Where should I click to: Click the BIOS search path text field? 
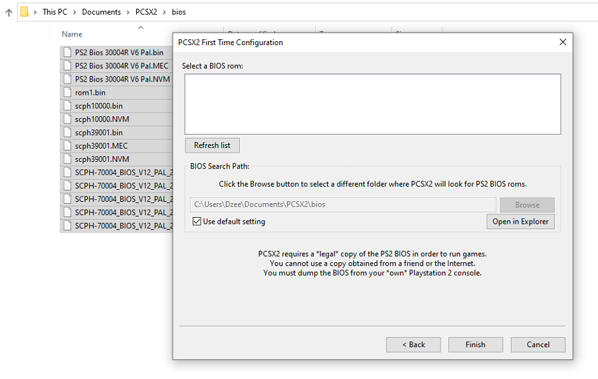[x=342, y=204]
